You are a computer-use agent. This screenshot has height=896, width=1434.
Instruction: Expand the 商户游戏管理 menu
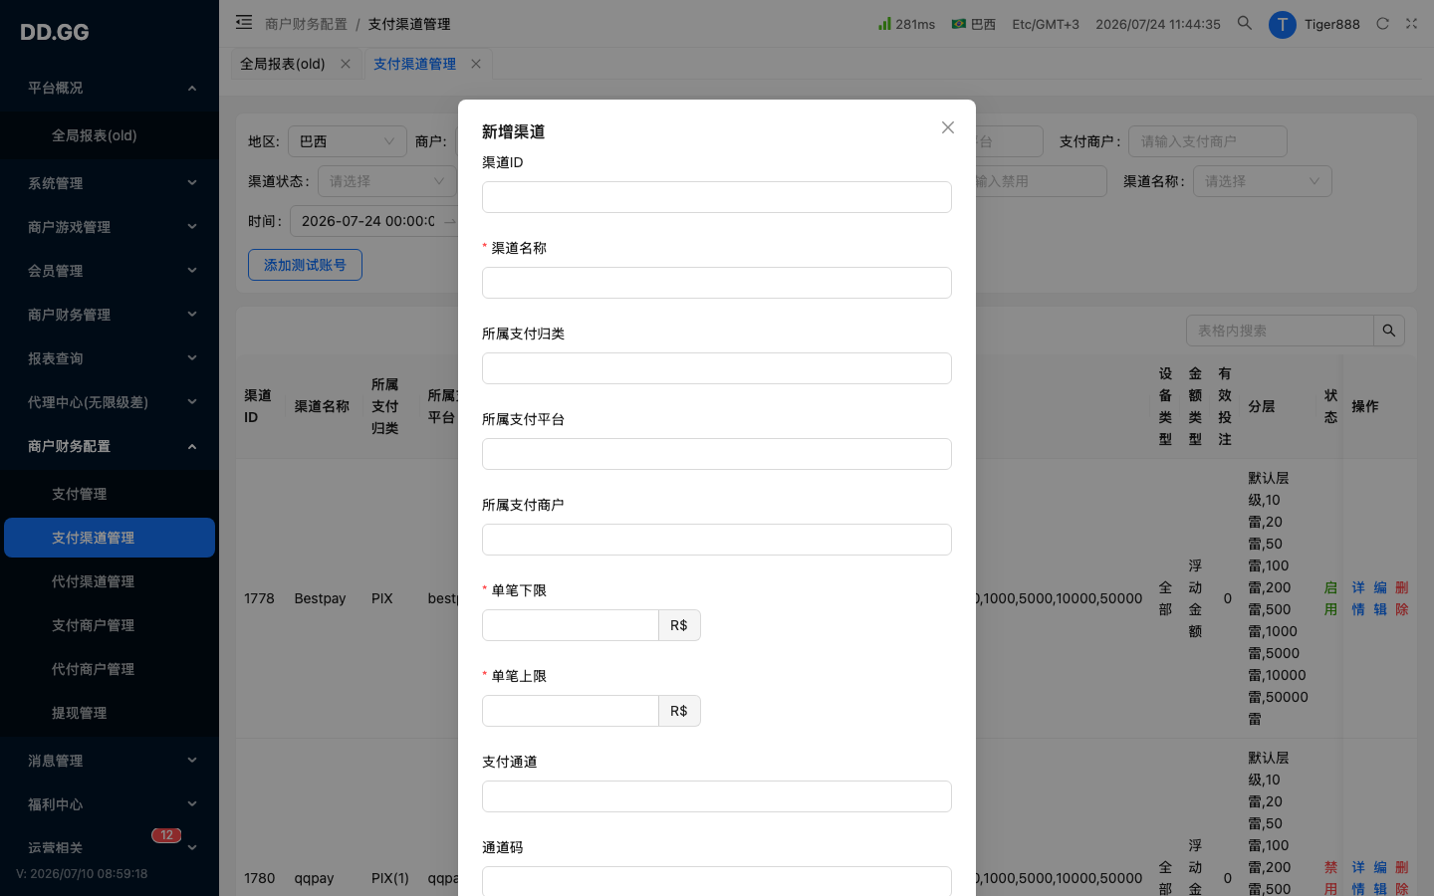coord(110,227)
